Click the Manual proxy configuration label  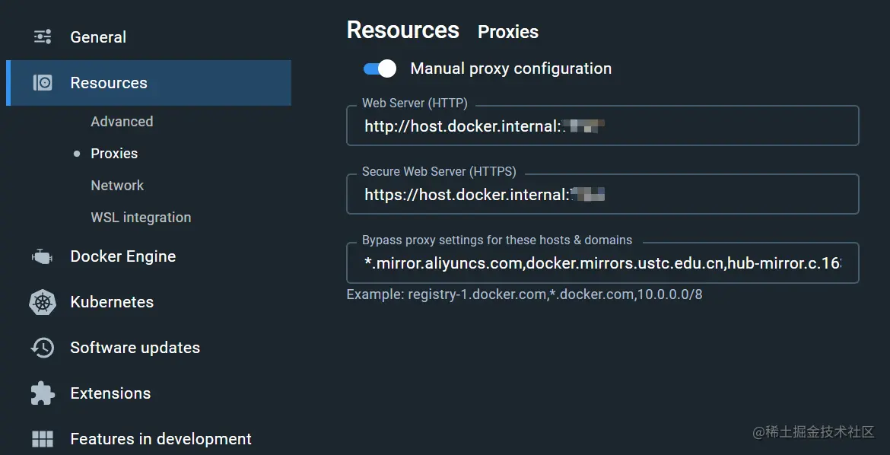coord(510,68)
